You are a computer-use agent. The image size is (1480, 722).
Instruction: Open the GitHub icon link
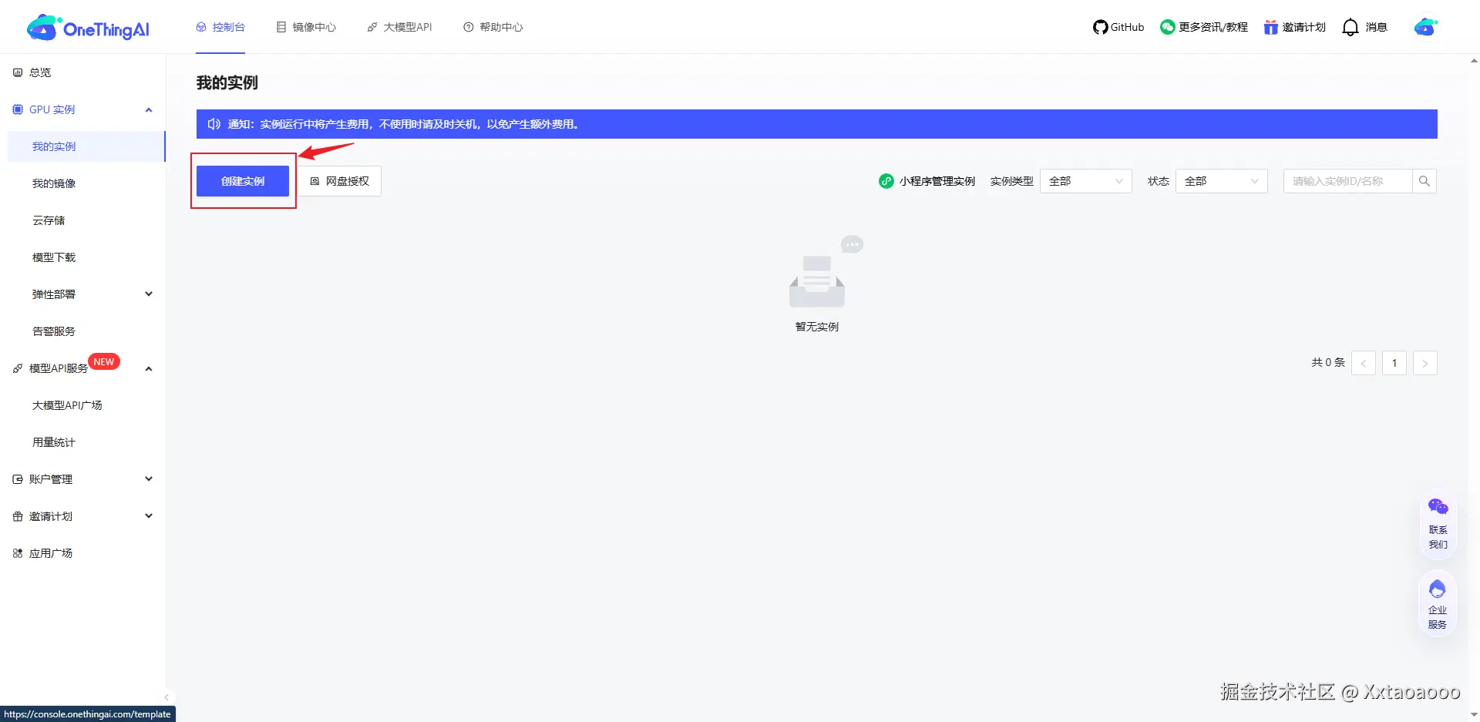click(1100, 28)
